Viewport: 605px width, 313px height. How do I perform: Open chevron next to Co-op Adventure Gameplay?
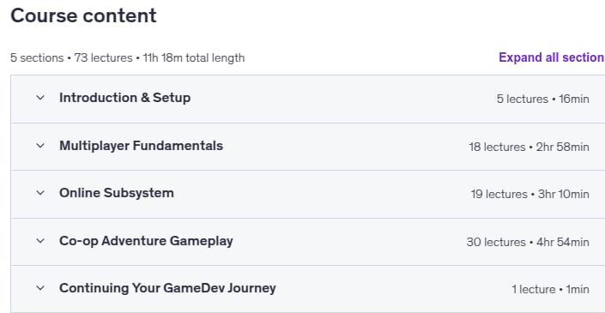pos(40,241)
